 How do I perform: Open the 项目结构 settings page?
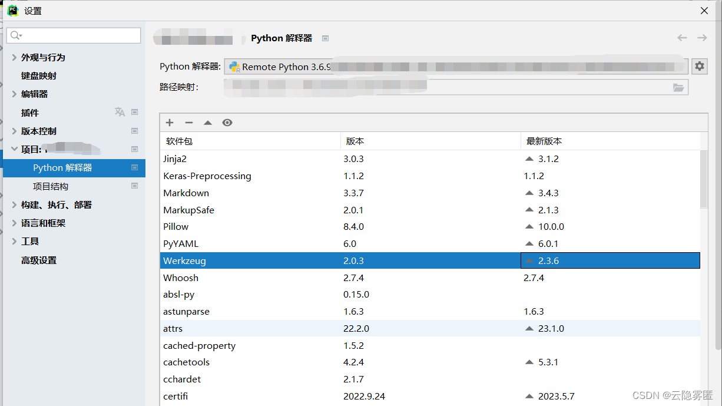tap(51, 186)
